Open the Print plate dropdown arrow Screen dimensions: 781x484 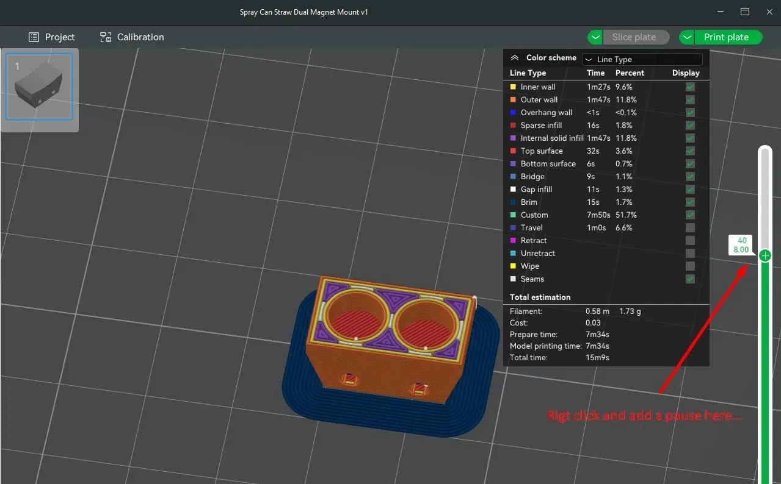point(688,37)
